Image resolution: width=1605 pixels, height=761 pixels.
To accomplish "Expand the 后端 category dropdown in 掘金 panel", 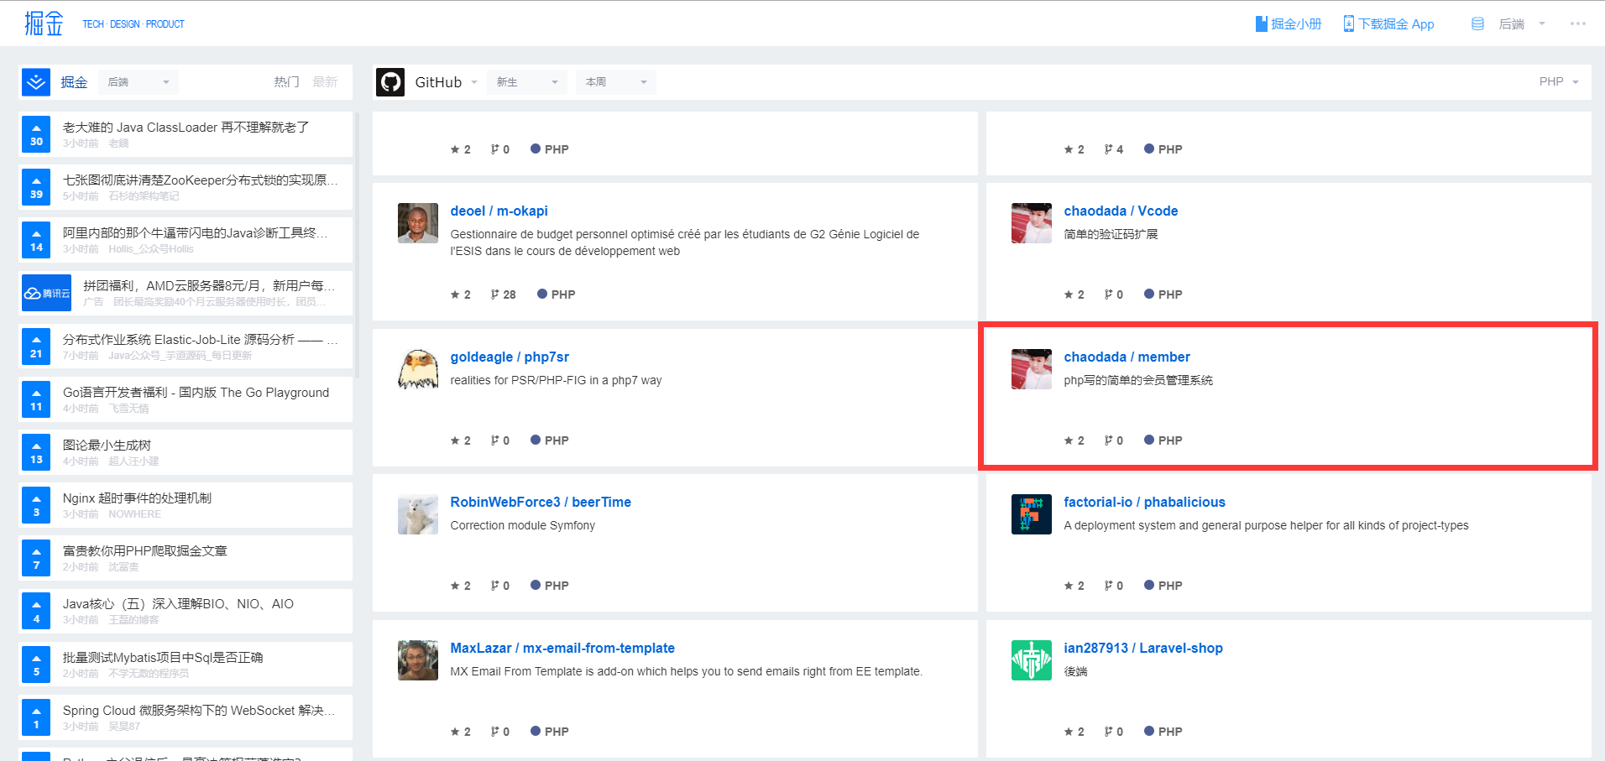I will pyautogui.click(x=139, y=82).
